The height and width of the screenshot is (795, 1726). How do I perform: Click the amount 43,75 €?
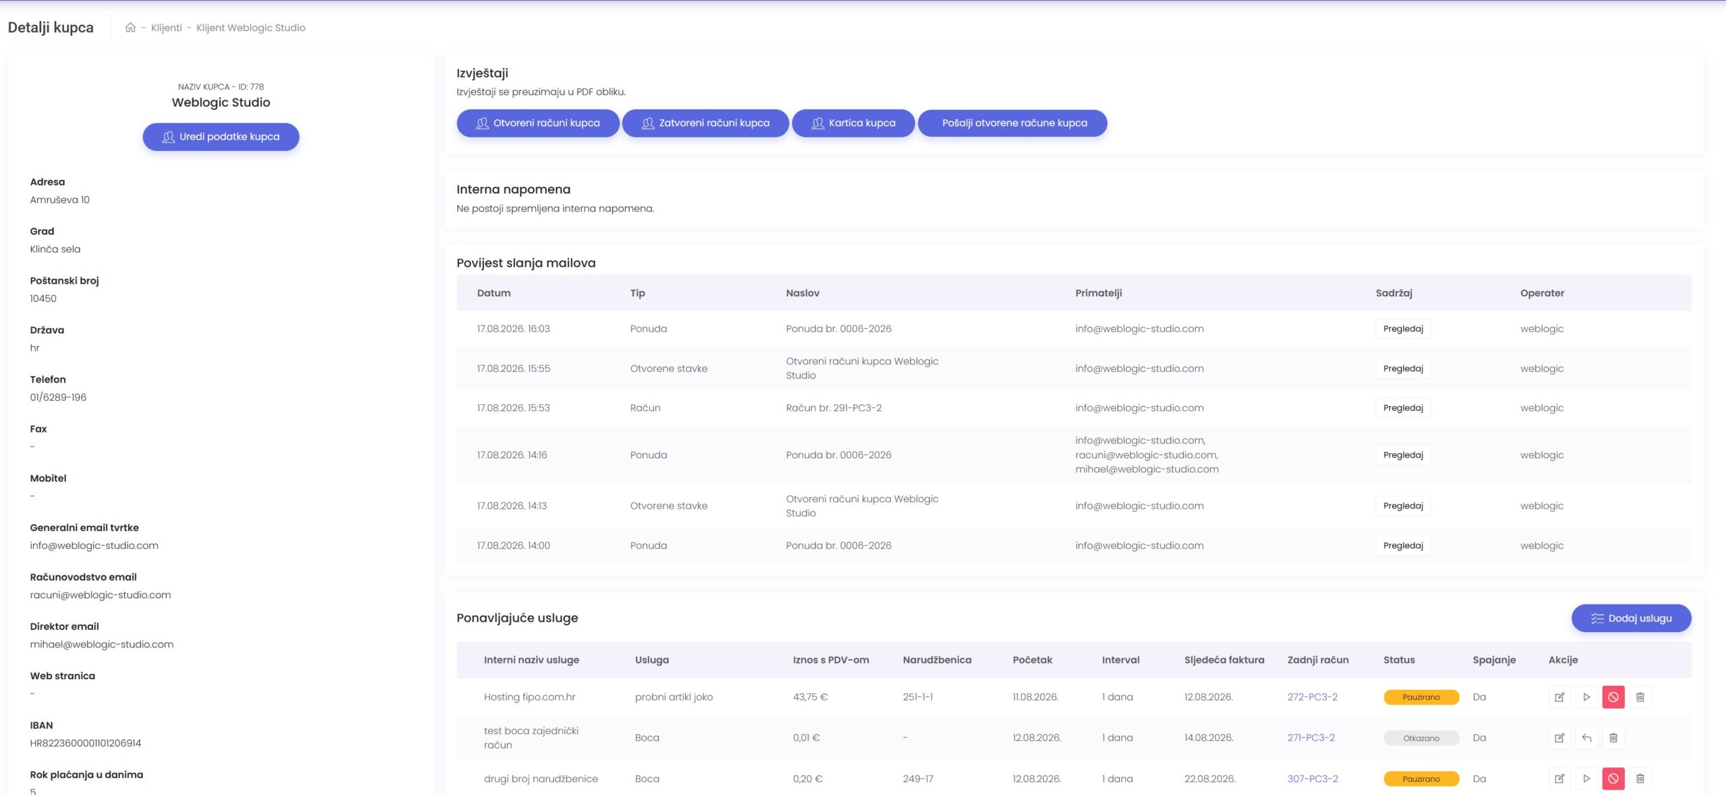point(810,697)
